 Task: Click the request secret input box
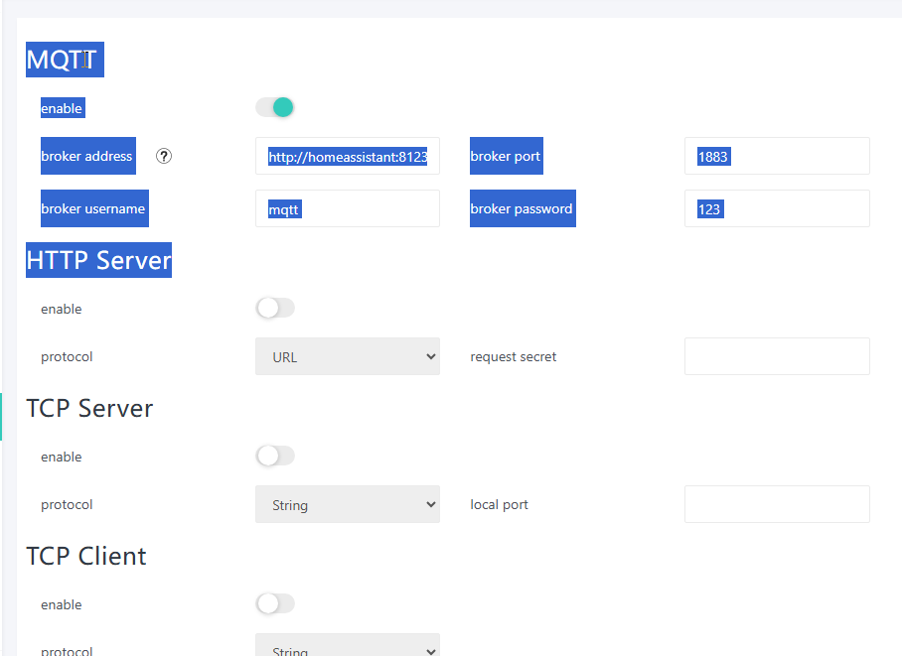pyautogui.click(x=776, y=356)
